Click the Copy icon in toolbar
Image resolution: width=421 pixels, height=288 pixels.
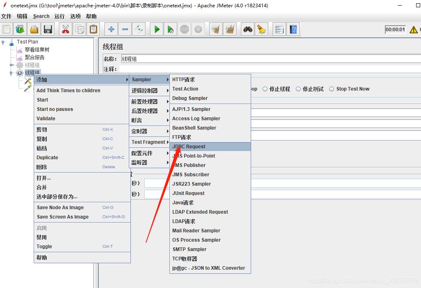point(80,29)
